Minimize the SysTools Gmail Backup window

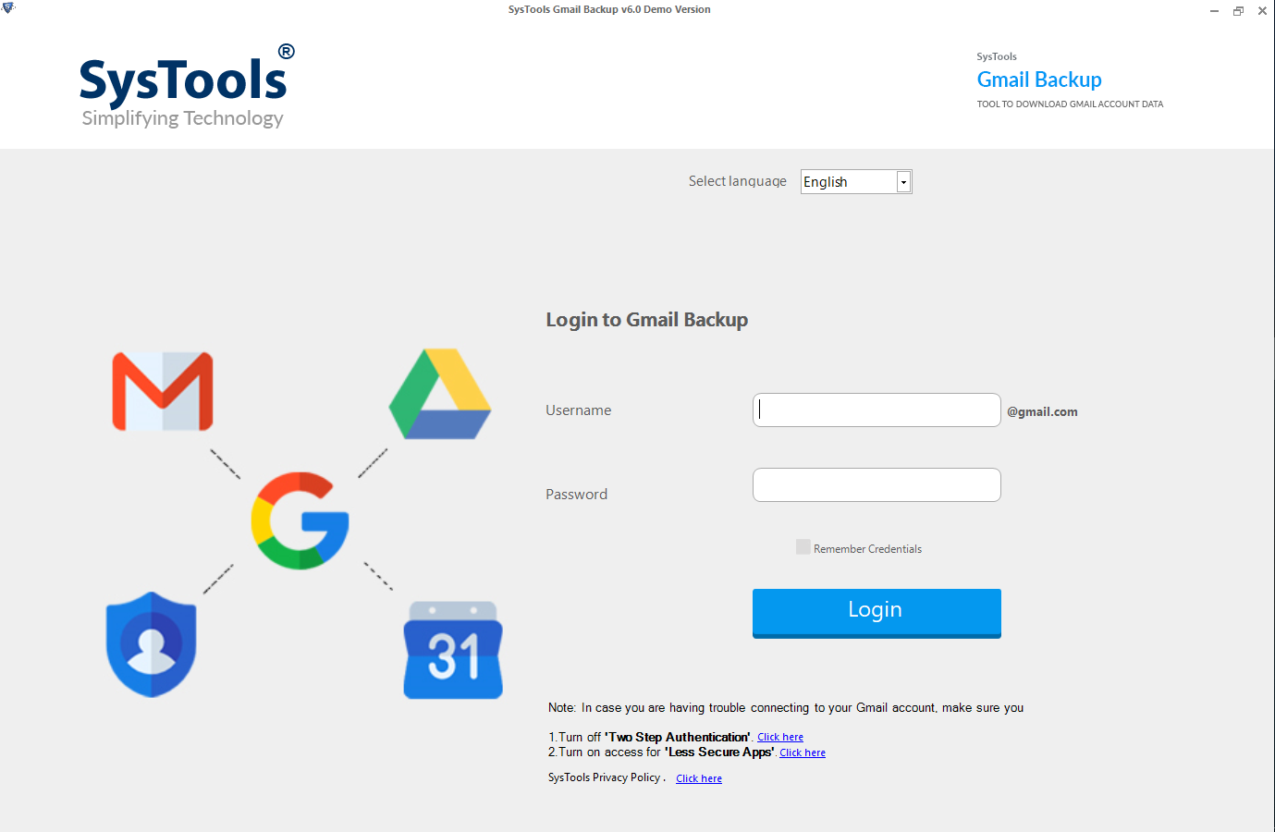click(1214, 11)
